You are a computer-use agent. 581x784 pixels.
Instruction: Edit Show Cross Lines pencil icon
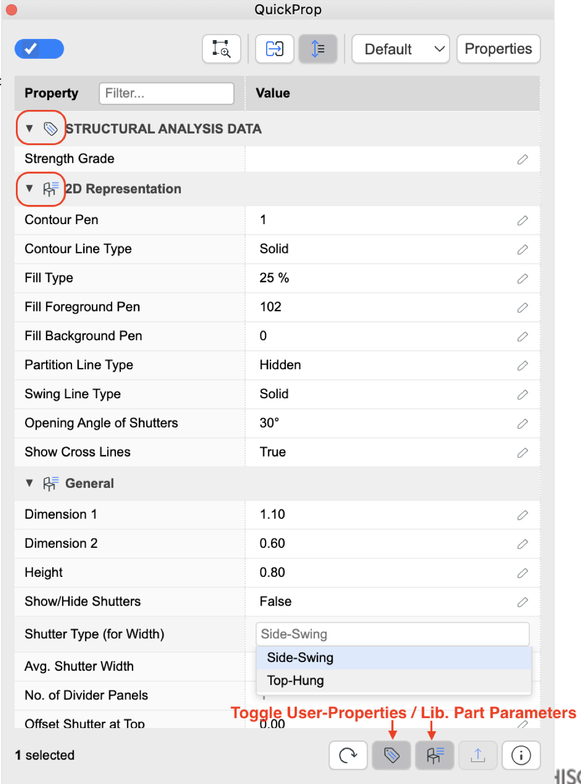[x=523, y=453]
